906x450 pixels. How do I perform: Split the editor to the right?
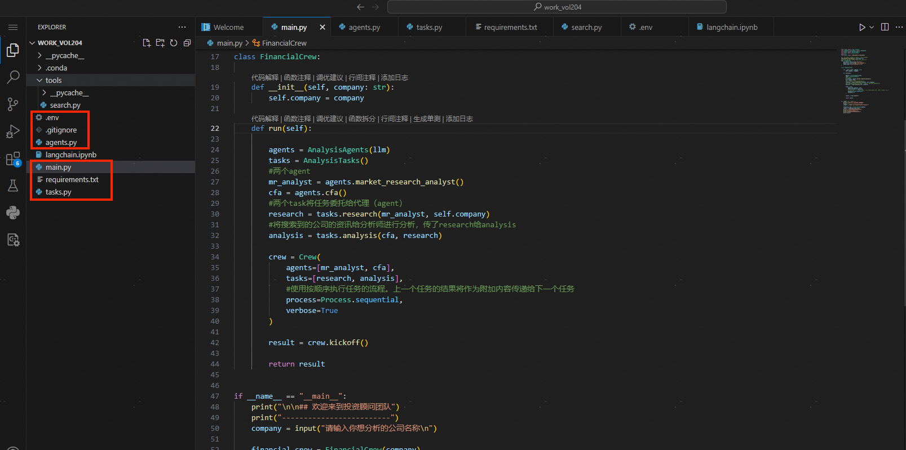(885, 27)
